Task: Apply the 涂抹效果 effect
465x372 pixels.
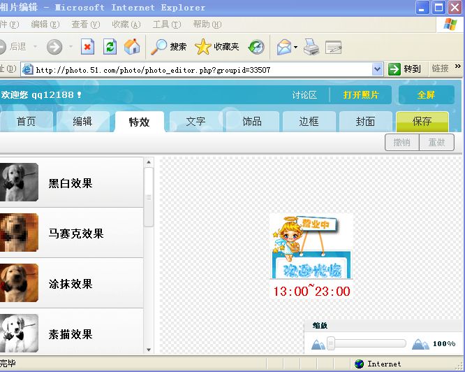Action: tap(71, 283)
